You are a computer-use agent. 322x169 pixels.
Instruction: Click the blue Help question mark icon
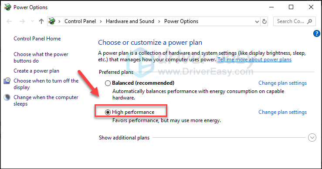(316, 33)
